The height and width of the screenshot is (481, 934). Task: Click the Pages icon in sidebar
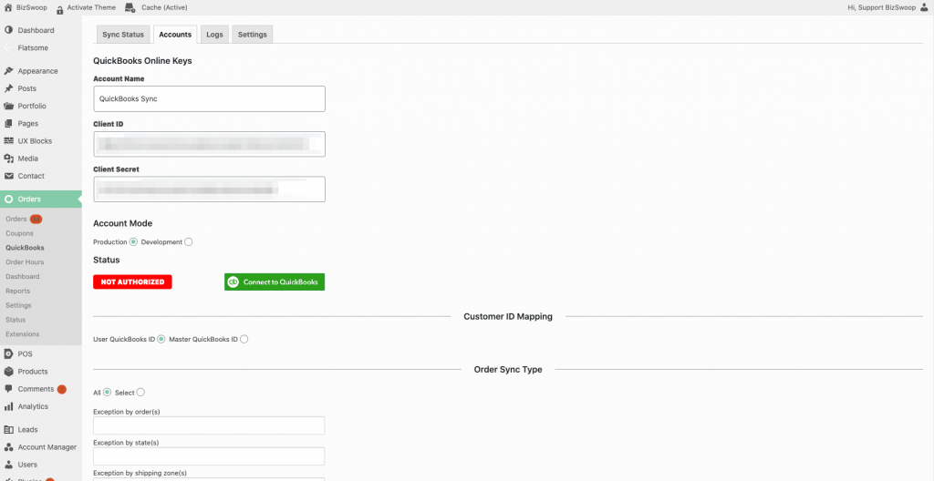[x=8, y=124]
